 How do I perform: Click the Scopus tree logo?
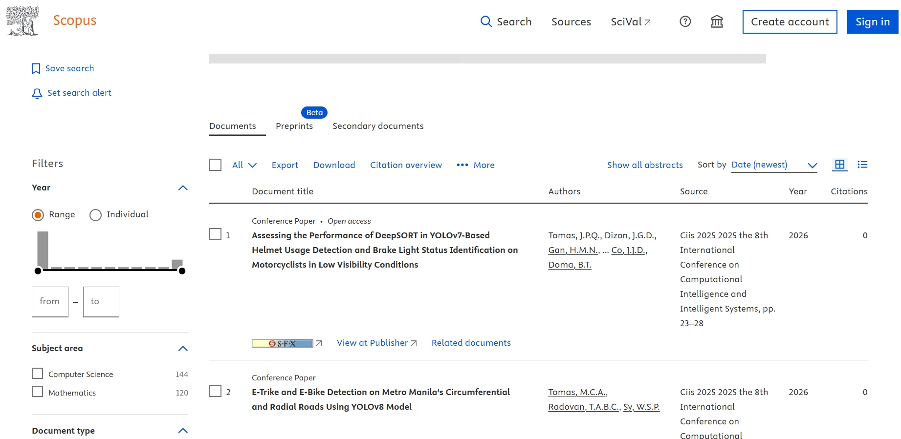tap(22, 21)
